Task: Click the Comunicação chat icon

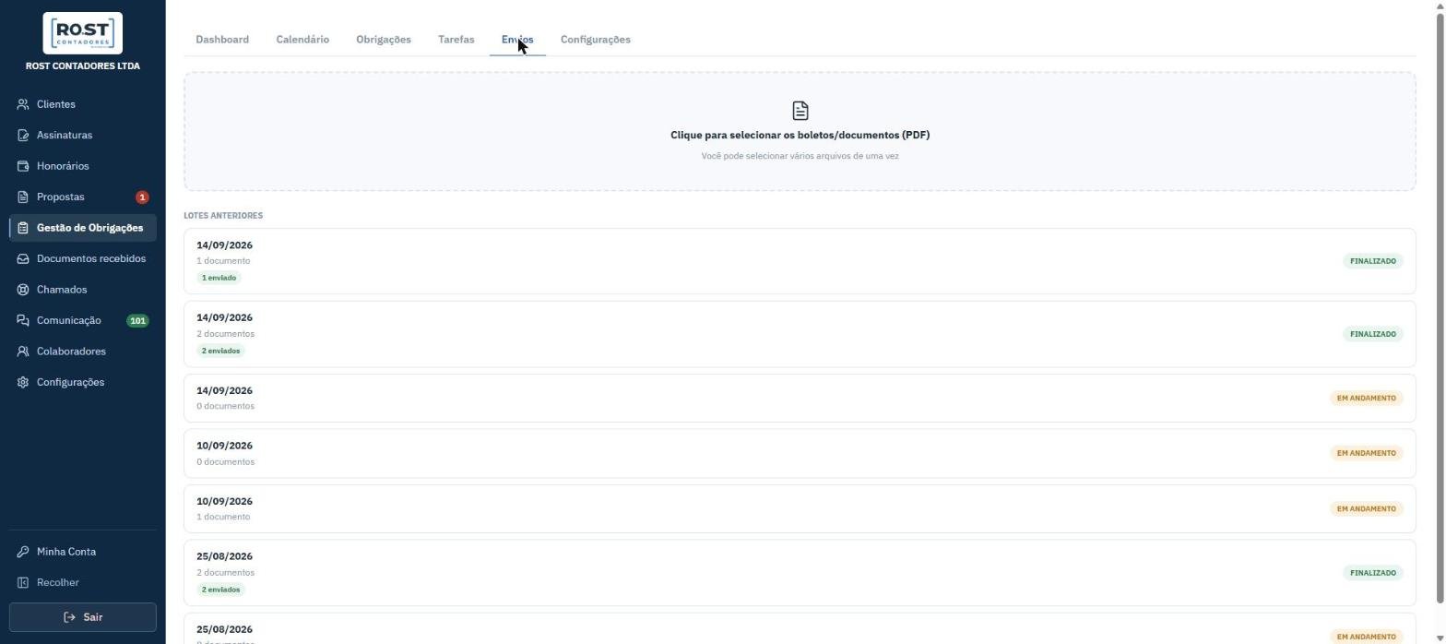Action: [23, 321]
